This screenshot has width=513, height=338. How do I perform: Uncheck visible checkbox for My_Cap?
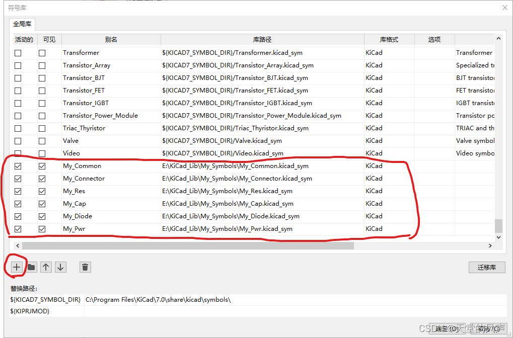click(42, 204)
